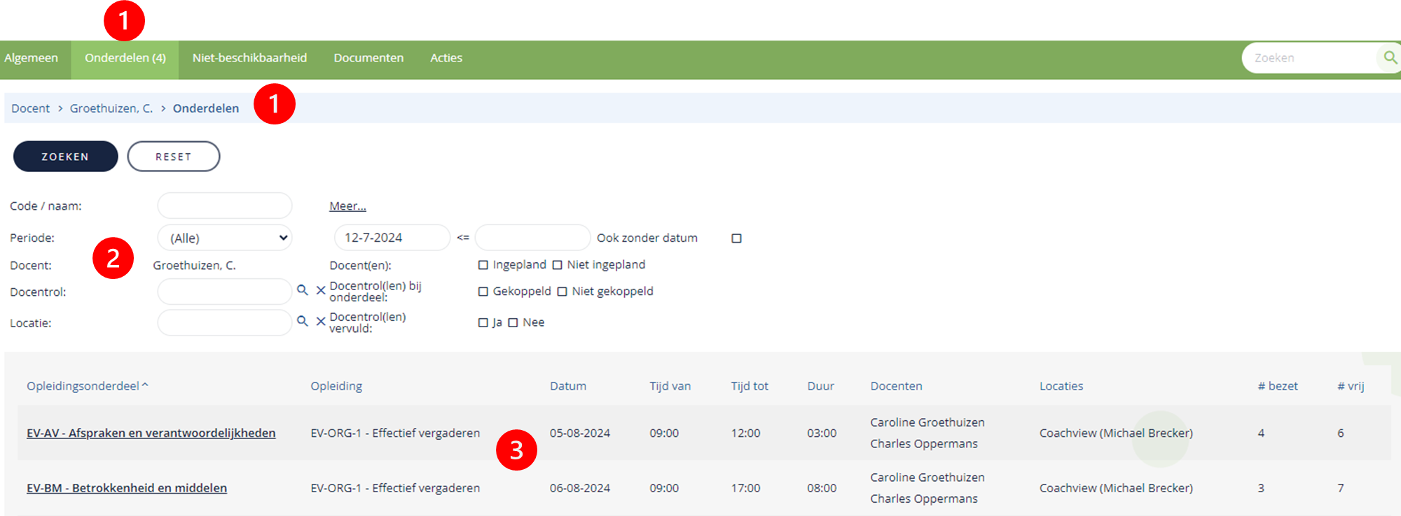This screenshot has height=516, width=1401.
Task: Expand filters via Meer... link
Action: 347,206
